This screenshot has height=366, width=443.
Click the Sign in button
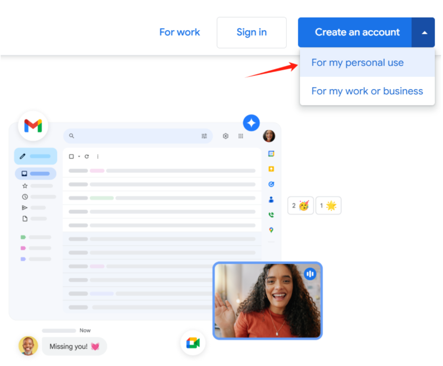click(x=251, y=32)
